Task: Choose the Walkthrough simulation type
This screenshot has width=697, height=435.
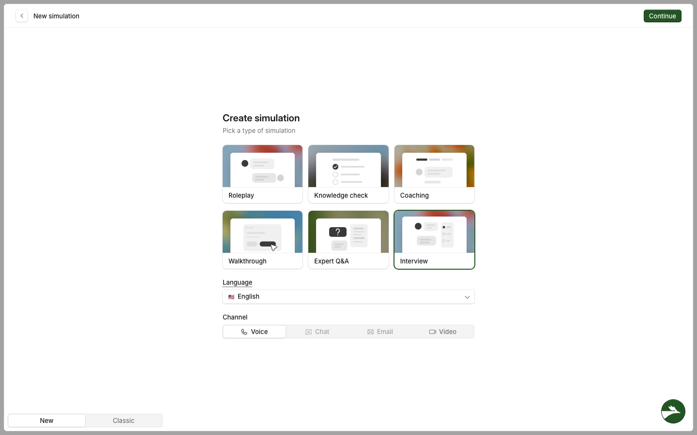Action: [x=262, y=240]
